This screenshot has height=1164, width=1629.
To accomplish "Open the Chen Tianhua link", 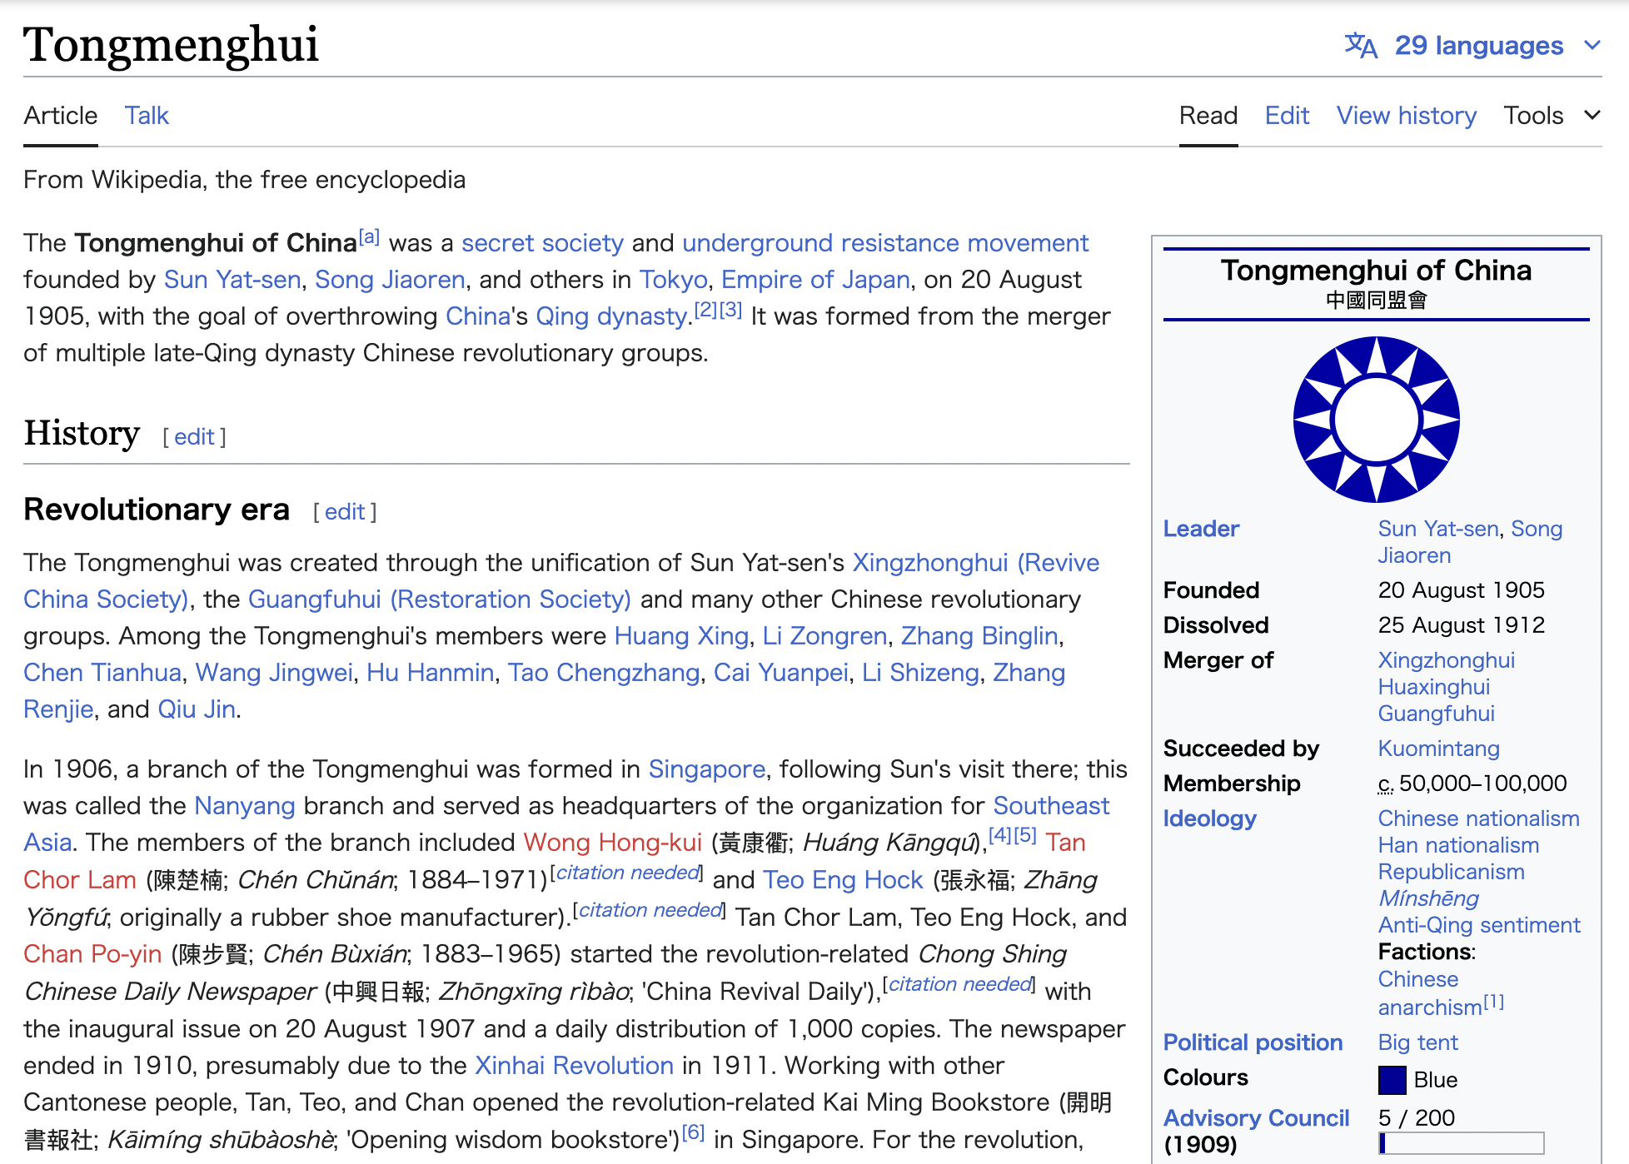I will (x=102, y=673).
